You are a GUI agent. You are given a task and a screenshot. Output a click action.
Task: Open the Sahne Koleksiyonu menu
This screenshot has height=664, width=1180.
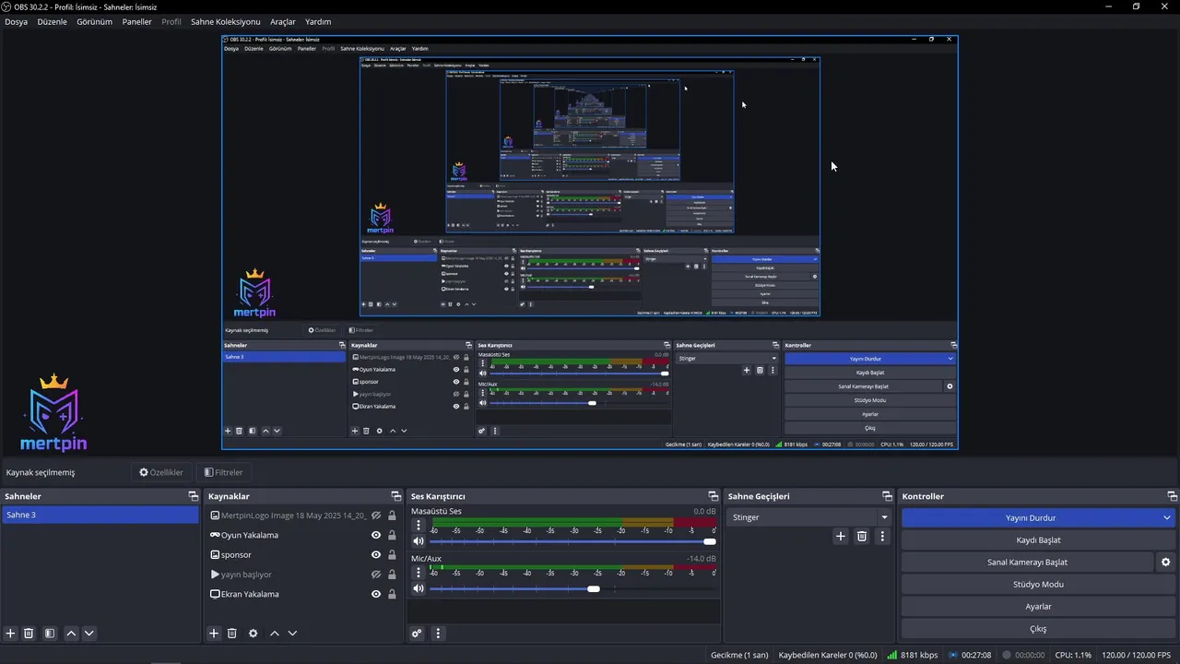tap(226, 21)
